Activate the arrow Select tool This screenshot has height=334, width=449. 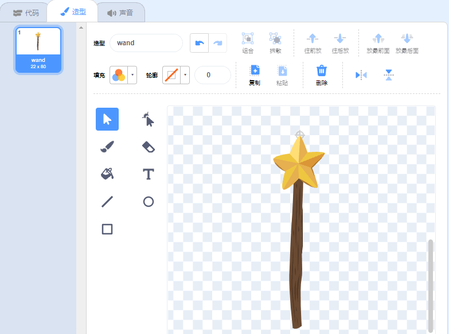107,119
